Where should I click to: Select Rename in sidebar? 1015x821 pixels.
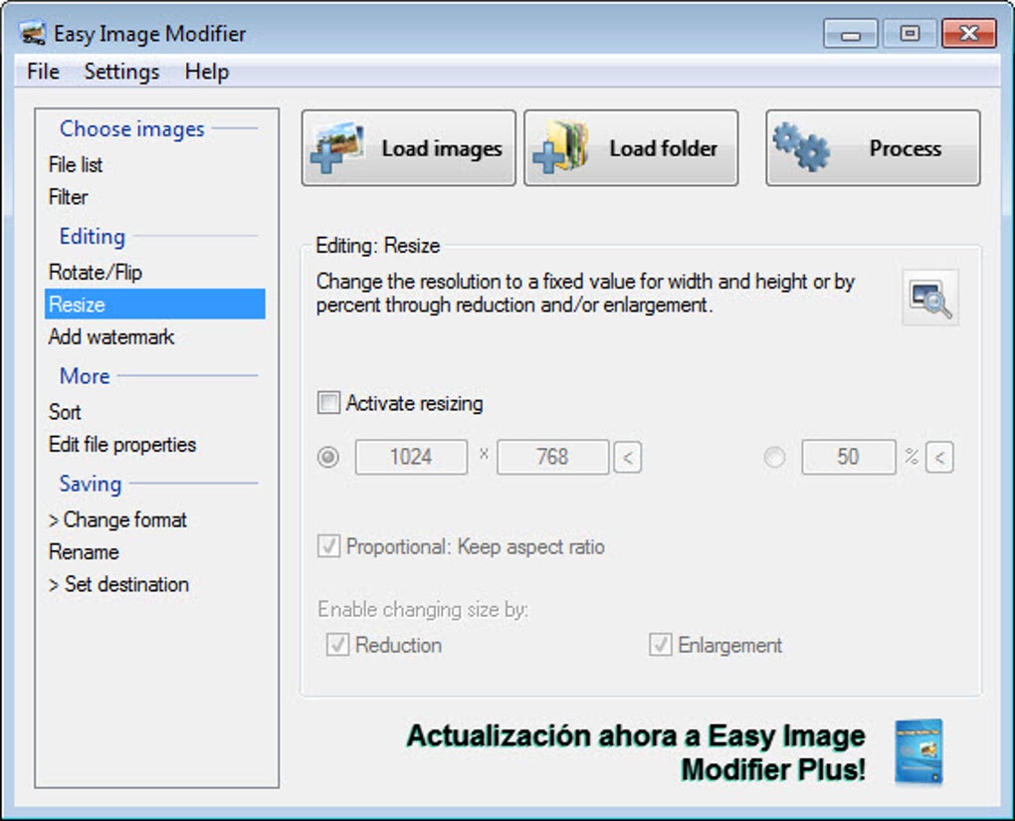[x=154, y=551]
